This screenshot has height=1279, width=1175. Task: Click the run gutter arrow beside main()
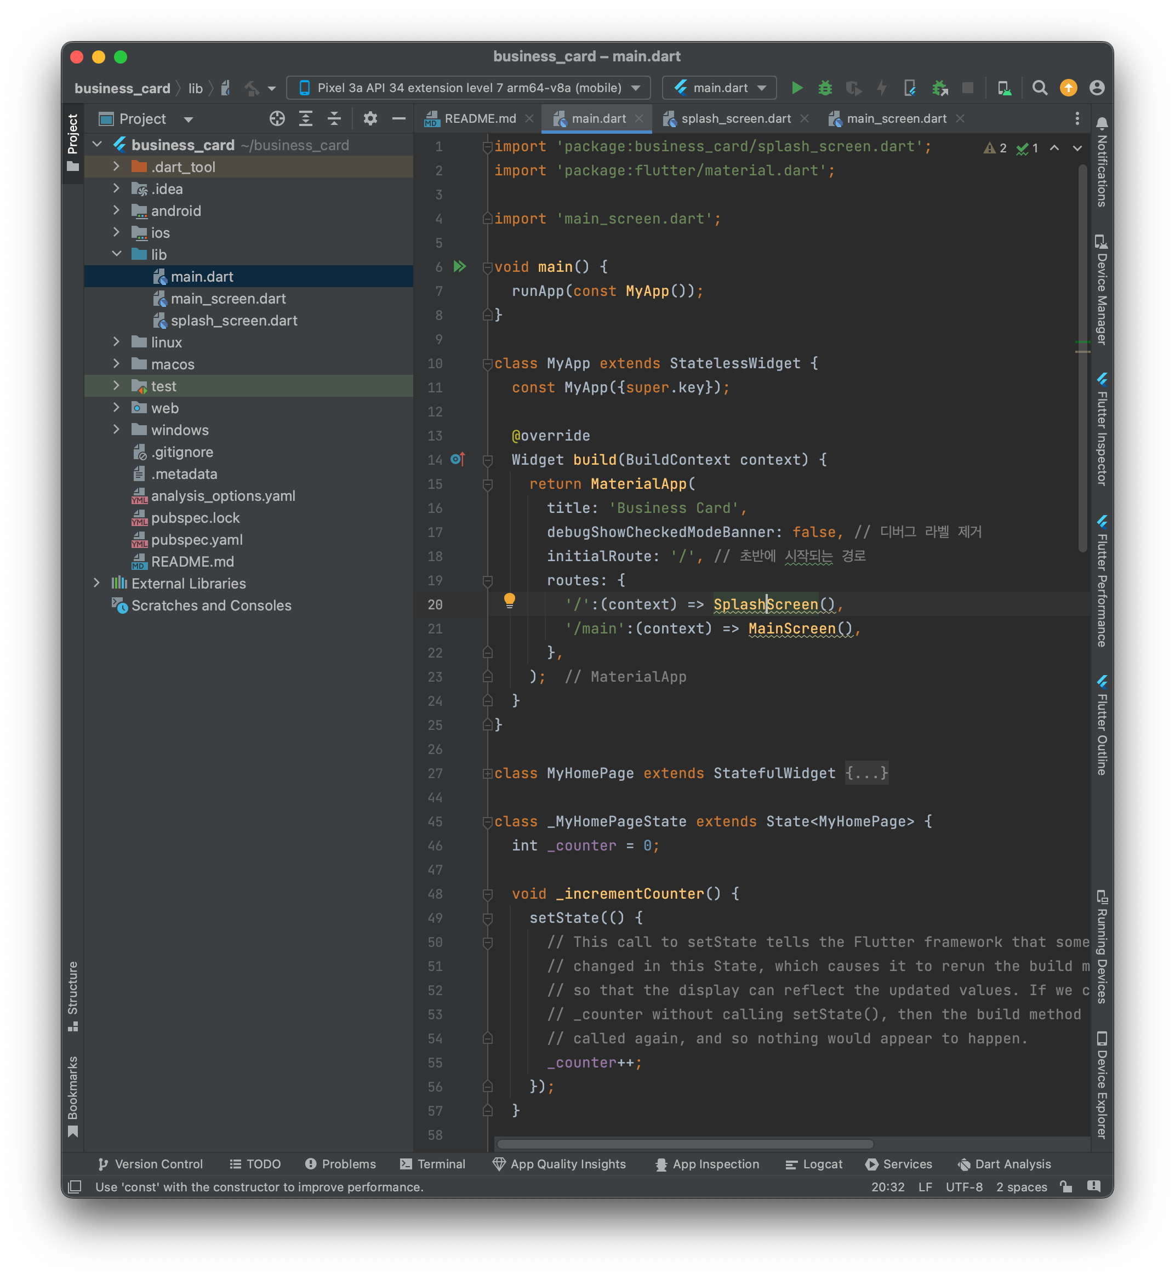tap(460, 267)
